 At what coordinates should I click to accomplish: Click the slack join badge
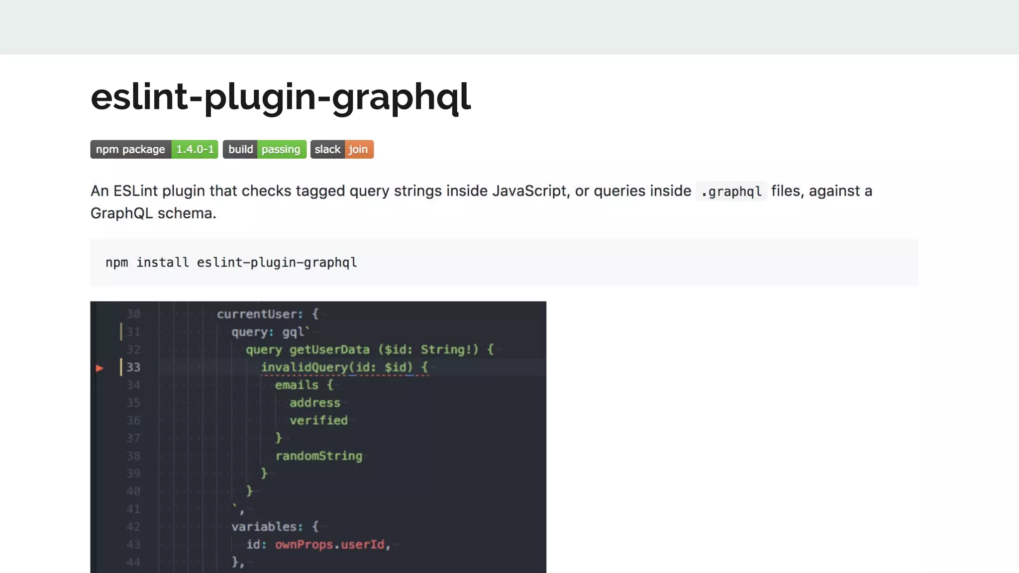pos(342,149)
